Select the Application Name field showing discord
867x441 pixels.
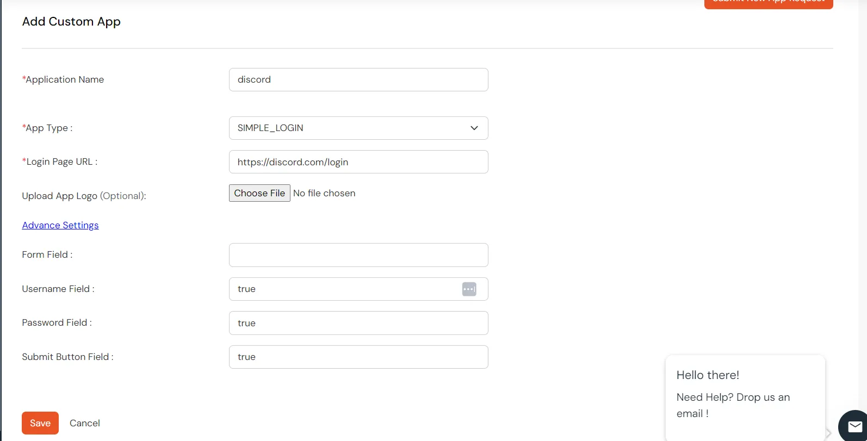(358, 79)
